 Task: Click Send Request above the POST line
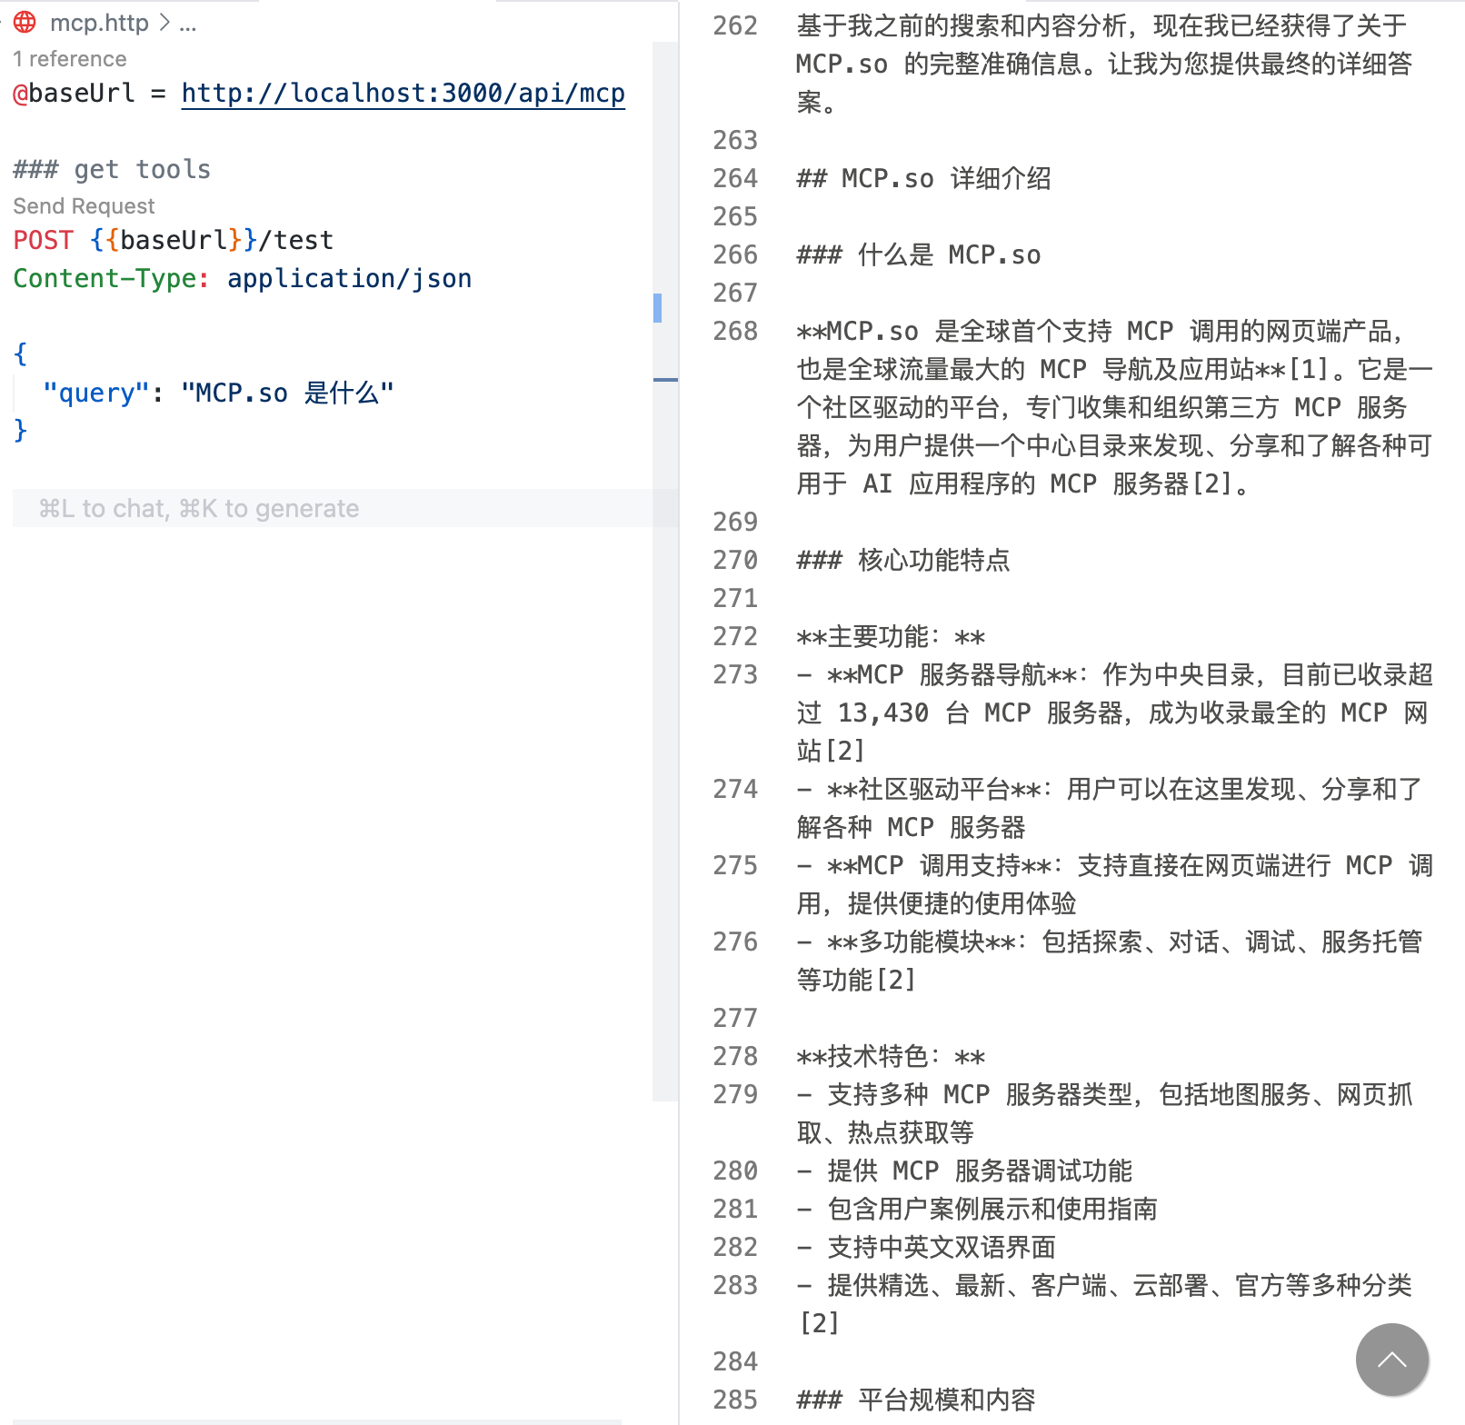(x=84, y=206)
